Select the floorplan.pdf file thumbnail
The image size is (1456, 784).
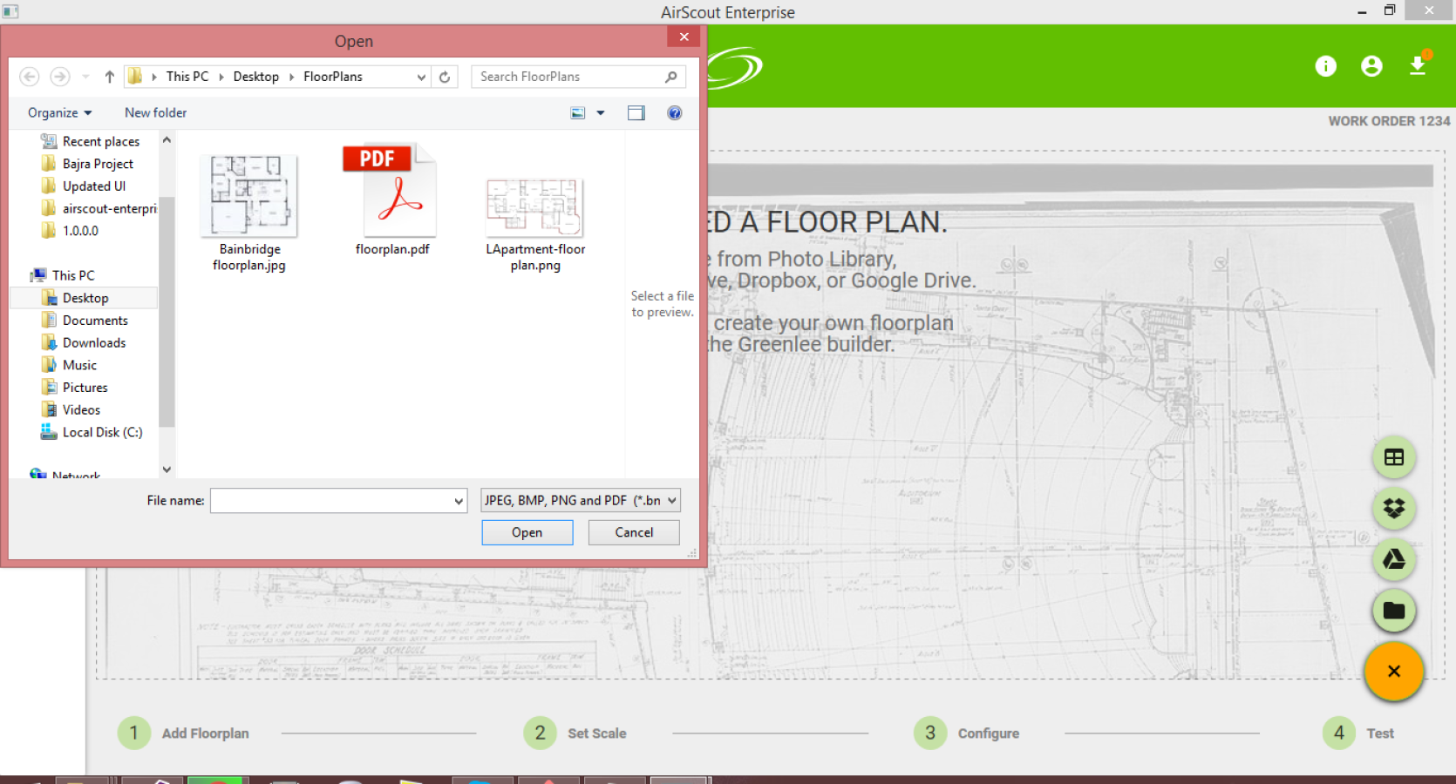tap(392, 200)
